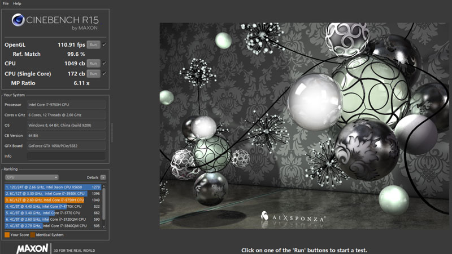
Task: Click the Processor field Intel Core i7-9750H
Action: point(66,105)
